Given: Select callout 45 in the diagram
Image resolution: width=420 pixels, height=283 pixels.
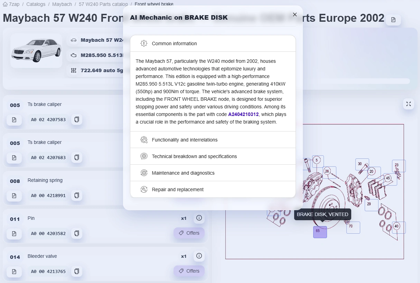Looking at the screenshot, I should [x=390, y=179].
